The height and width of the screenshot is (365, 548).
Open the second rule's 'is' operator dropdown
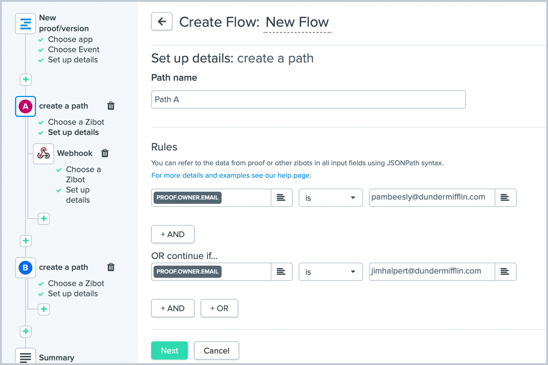point(331,272)
